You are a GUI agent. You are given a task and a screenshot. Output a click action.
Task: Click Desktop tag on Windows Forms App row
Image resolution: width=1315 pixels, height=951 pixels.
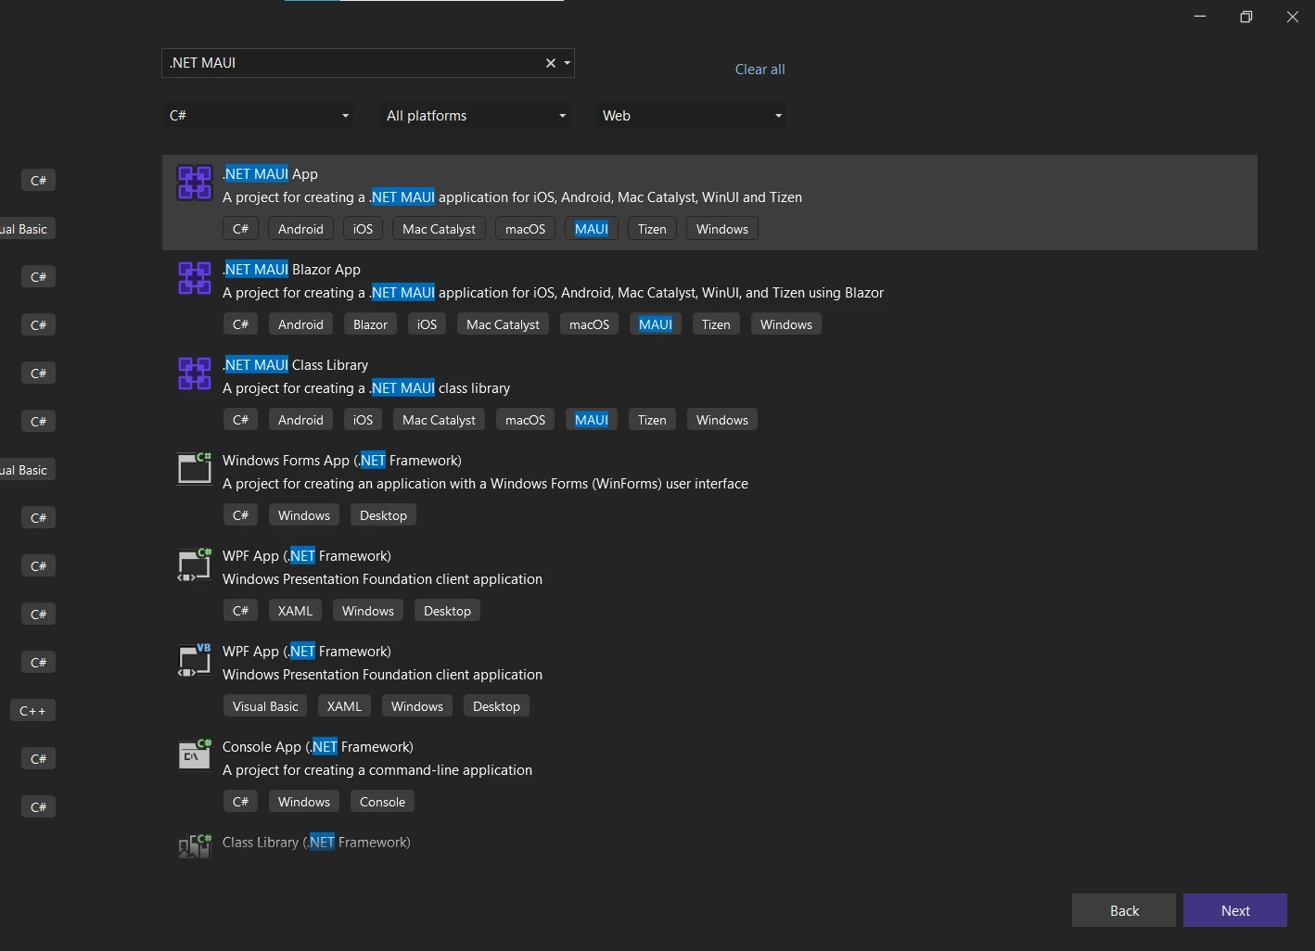point(383,515)
